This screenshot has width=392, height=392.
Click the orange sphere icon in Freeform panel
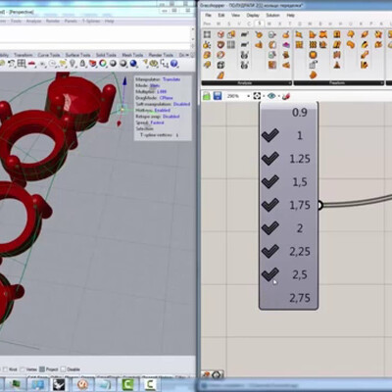(x=313, y=55)
